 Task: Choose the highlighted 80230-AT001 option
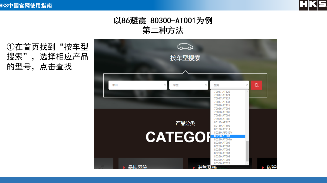[222, 136]
